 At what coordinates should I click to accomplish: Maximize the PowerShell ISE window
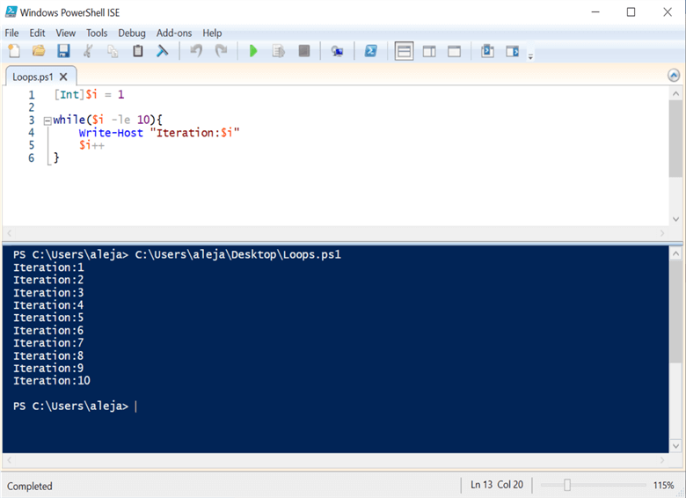point(631,11)
